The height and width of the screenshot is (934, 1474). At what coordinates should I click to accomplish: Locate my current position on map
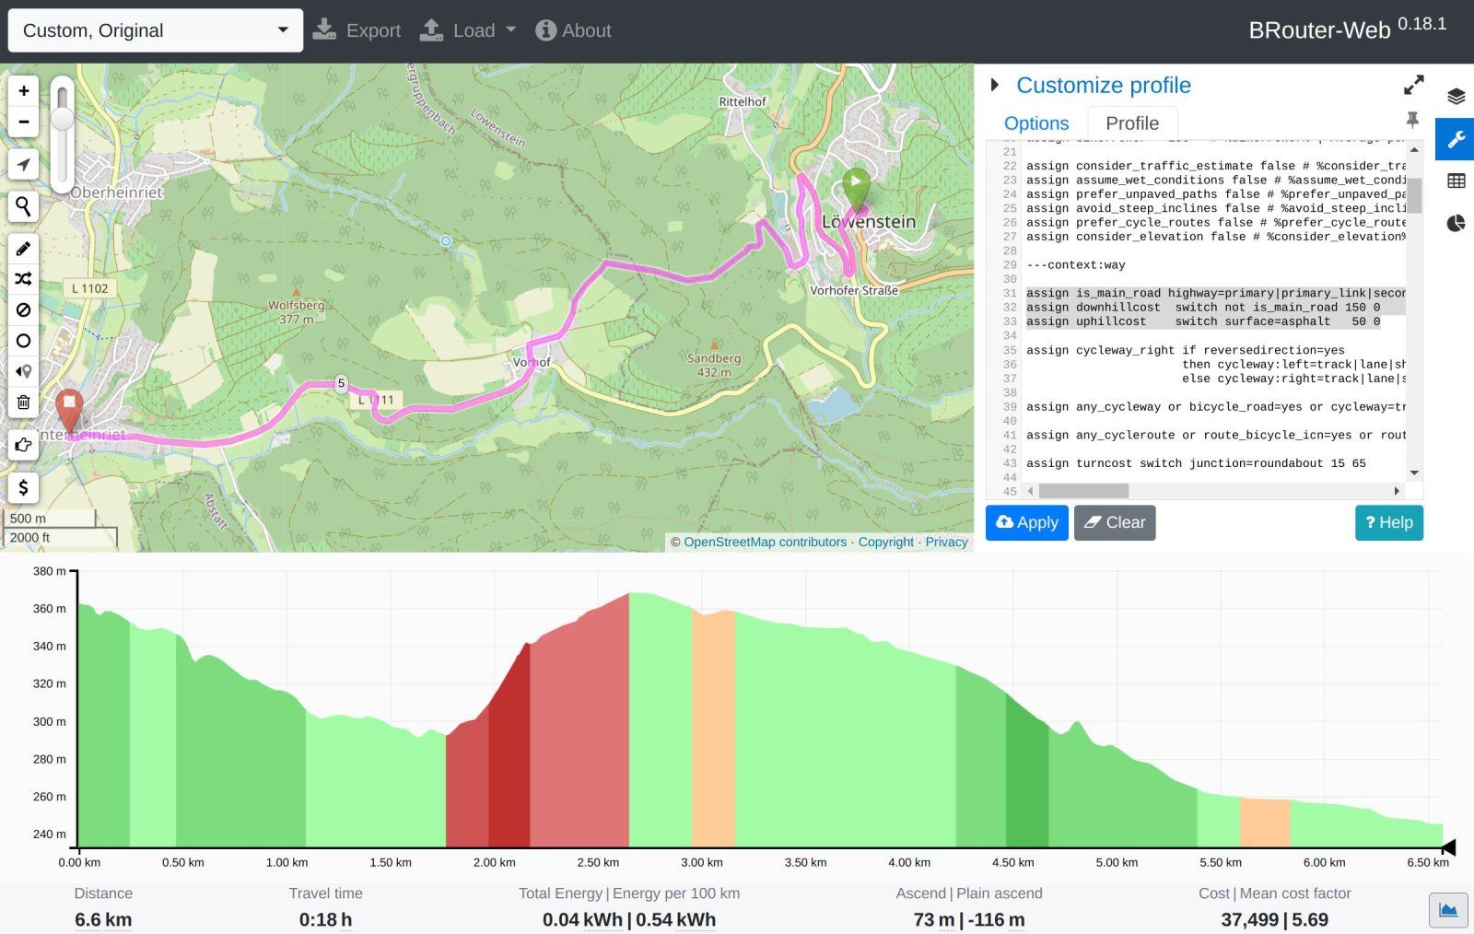(24, 165)
